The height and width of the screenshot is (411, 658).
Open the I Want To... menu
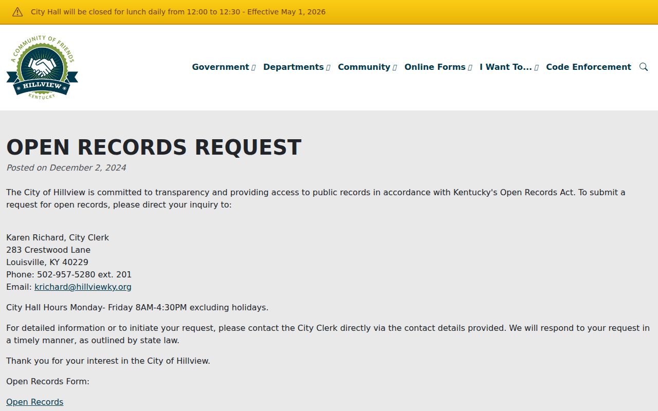pyautogui.click(x=506, y=67)
